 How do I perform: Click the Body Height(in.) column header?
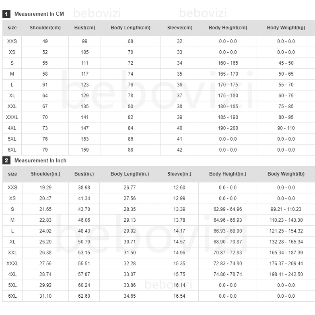point(228,174)
